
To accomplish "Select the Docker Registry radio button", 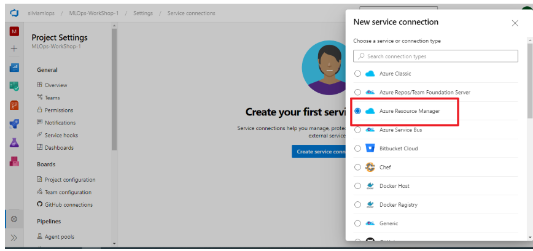I will [x=357, y=204].
